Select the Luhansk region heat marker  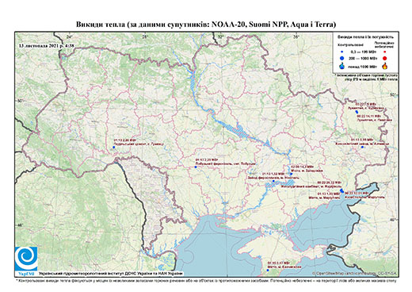click(357, 112)
